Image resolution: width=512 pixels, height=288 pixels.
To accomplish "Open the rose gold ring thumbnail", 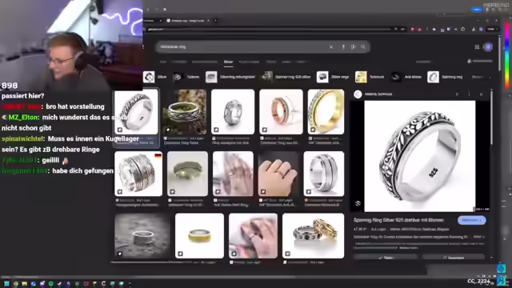I will click(x=281, y=112).
